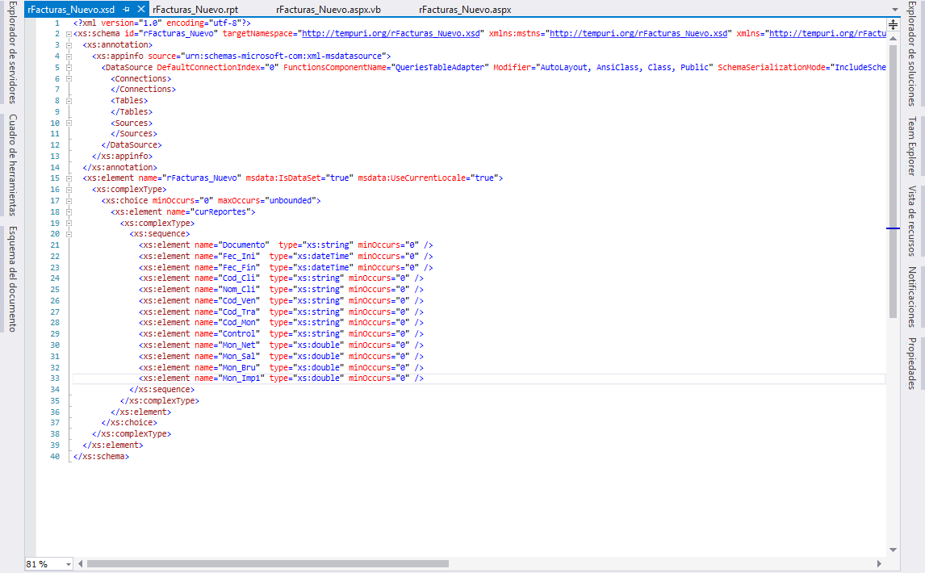This screenshot has width=925, height=573.
Task: Open the document tab list arrow
Action: click(x=894, y=10)
